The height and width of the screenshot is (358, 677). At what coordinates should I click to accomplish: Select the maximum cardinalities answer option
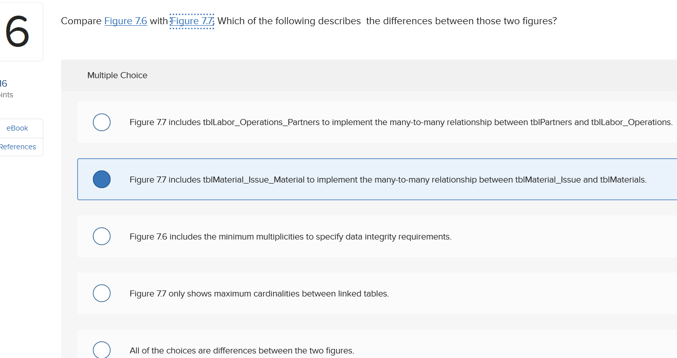pyautogui.click(x=101, y=293)
